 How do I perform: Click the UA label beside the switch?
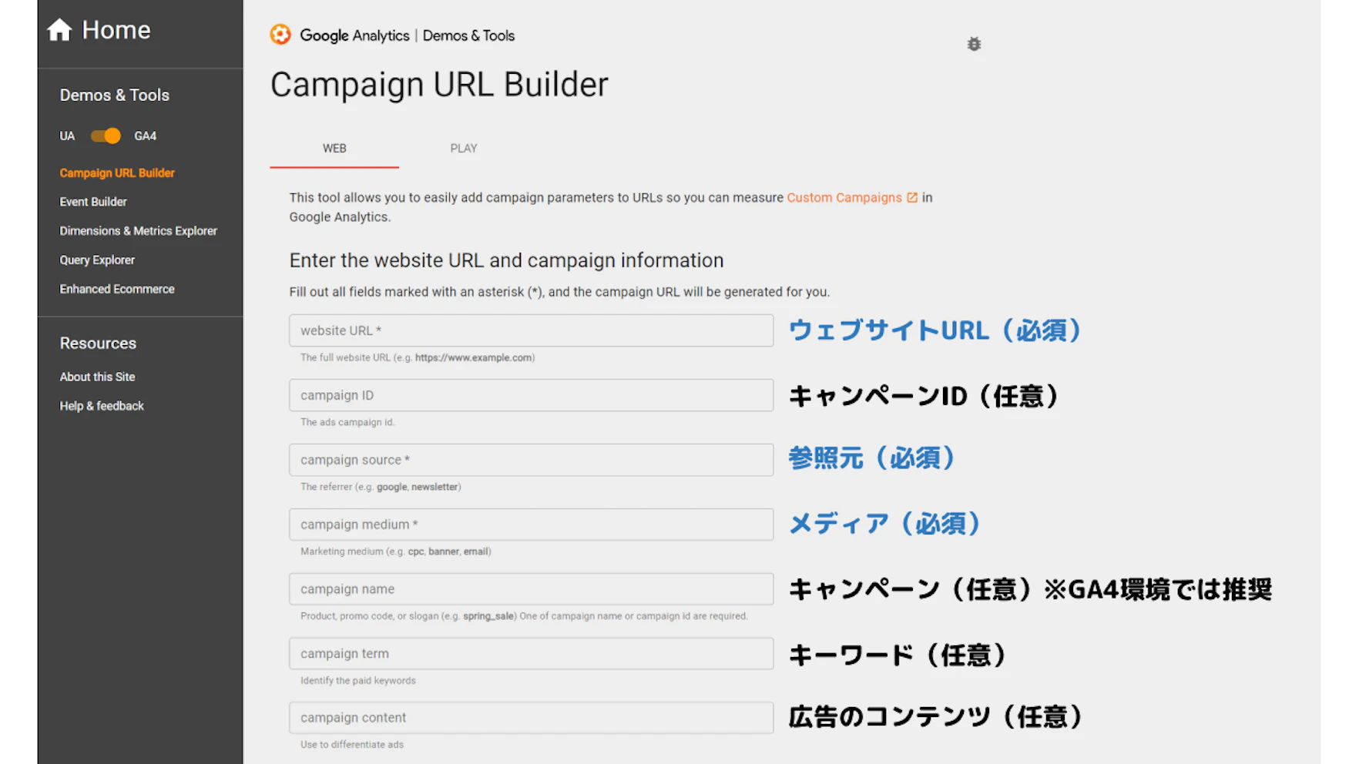point(67,136)
